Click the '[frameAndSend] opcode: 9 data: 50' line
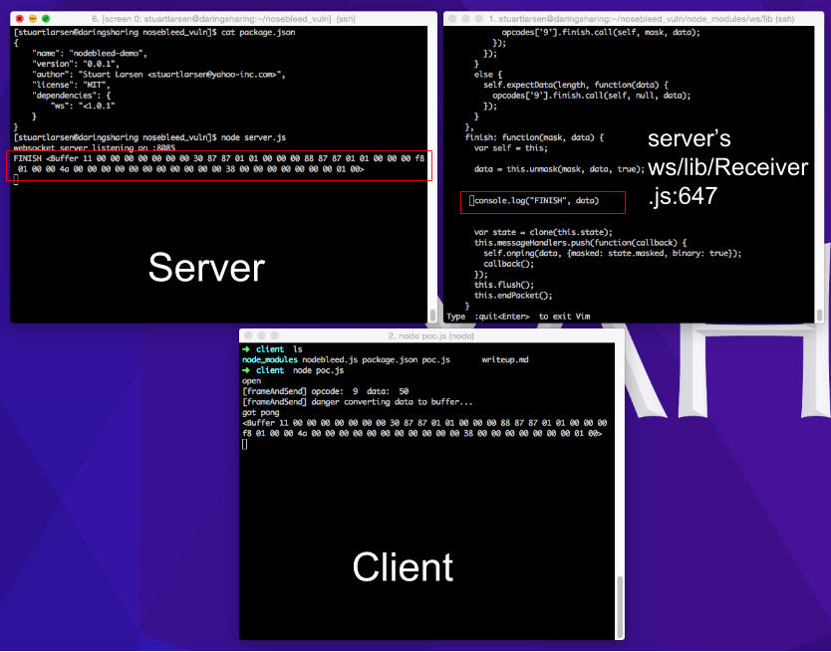Image resolution: width=831 pixels, height=652 pixels. pos(326,391)
